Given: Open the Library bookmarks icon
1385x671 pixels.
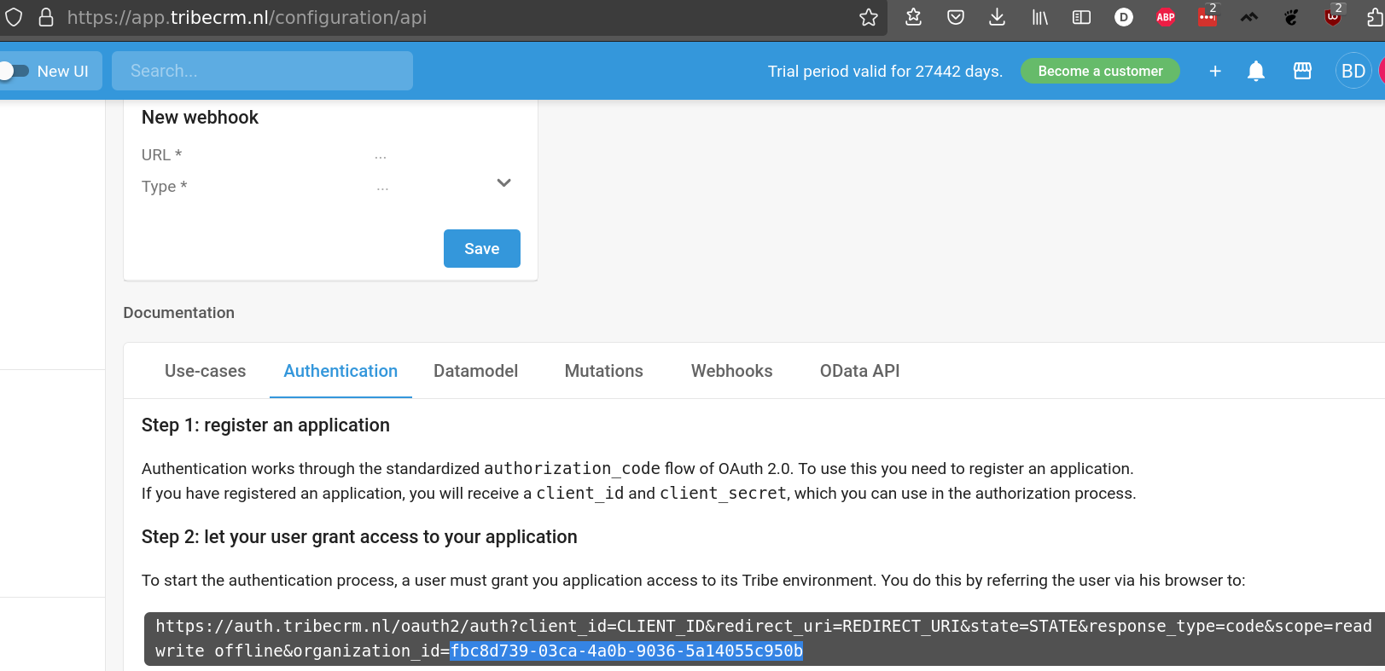Looking at the screenshot, I should point(1039,17).
